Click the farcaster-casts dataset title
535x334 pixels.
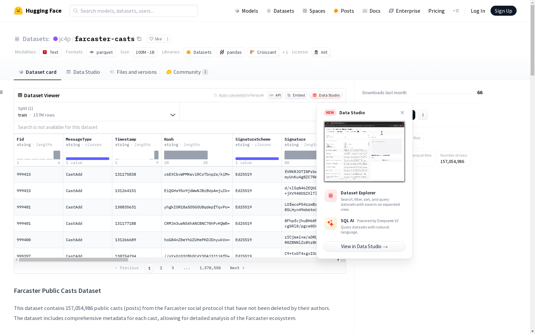(x=104, y=39)
